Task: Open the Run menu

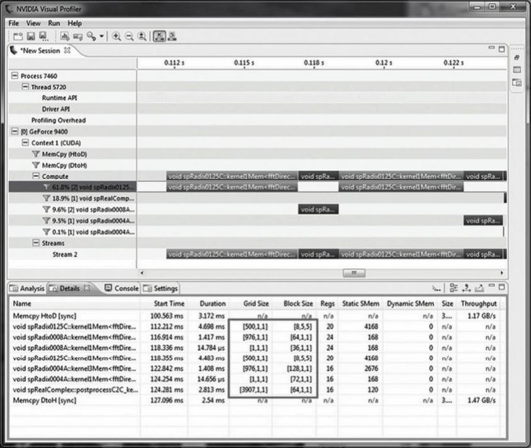Action: point(54,23)
